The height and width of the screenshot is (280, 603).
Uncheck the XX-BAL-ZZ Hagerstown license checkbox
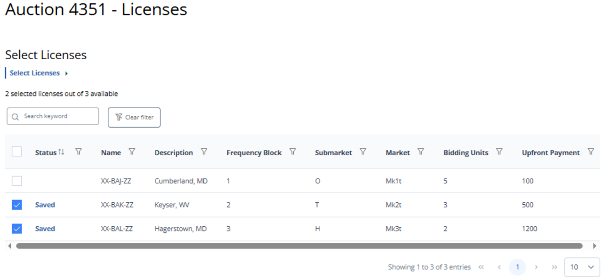click(x=17, y=229)
